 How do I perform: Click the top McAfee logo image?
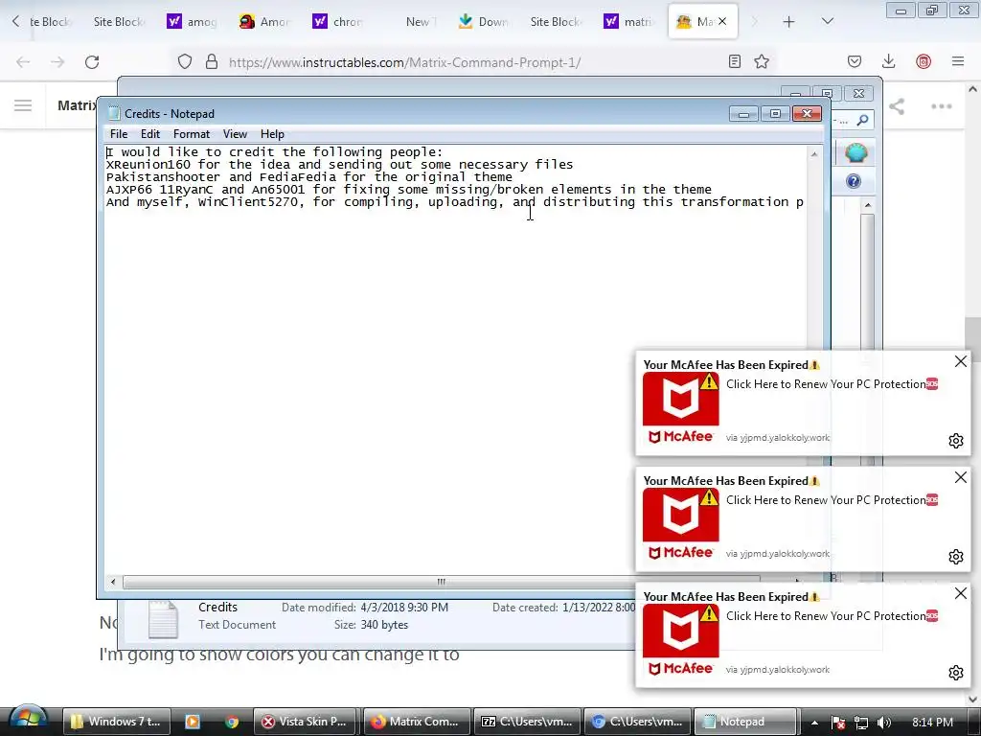681,408
